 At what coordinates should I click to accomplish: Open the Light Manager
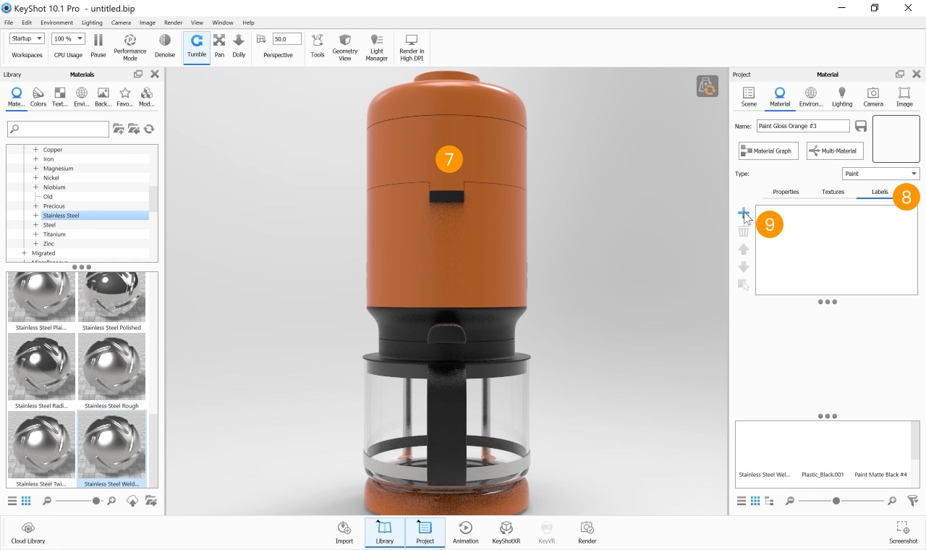[376, 46]
